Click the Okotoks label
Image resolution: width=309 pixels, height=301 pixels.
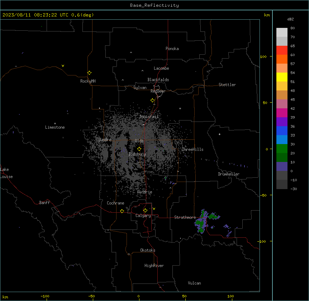point(148,250)
